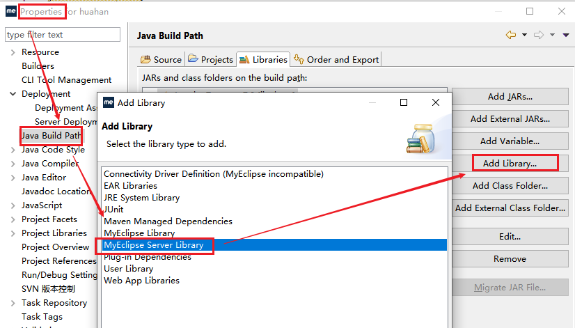
Task: Select CLI Tool Management in the tree
Action: pos(66,80)
